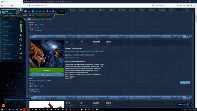Open the browser downloads arrow icon
This screenshot has height=111, width=197.
pyautogui.click(x=178, y=6)
